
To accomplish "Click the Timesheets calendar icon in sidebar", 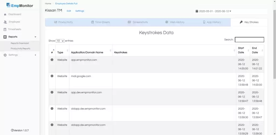I will (x=5, y=29).
